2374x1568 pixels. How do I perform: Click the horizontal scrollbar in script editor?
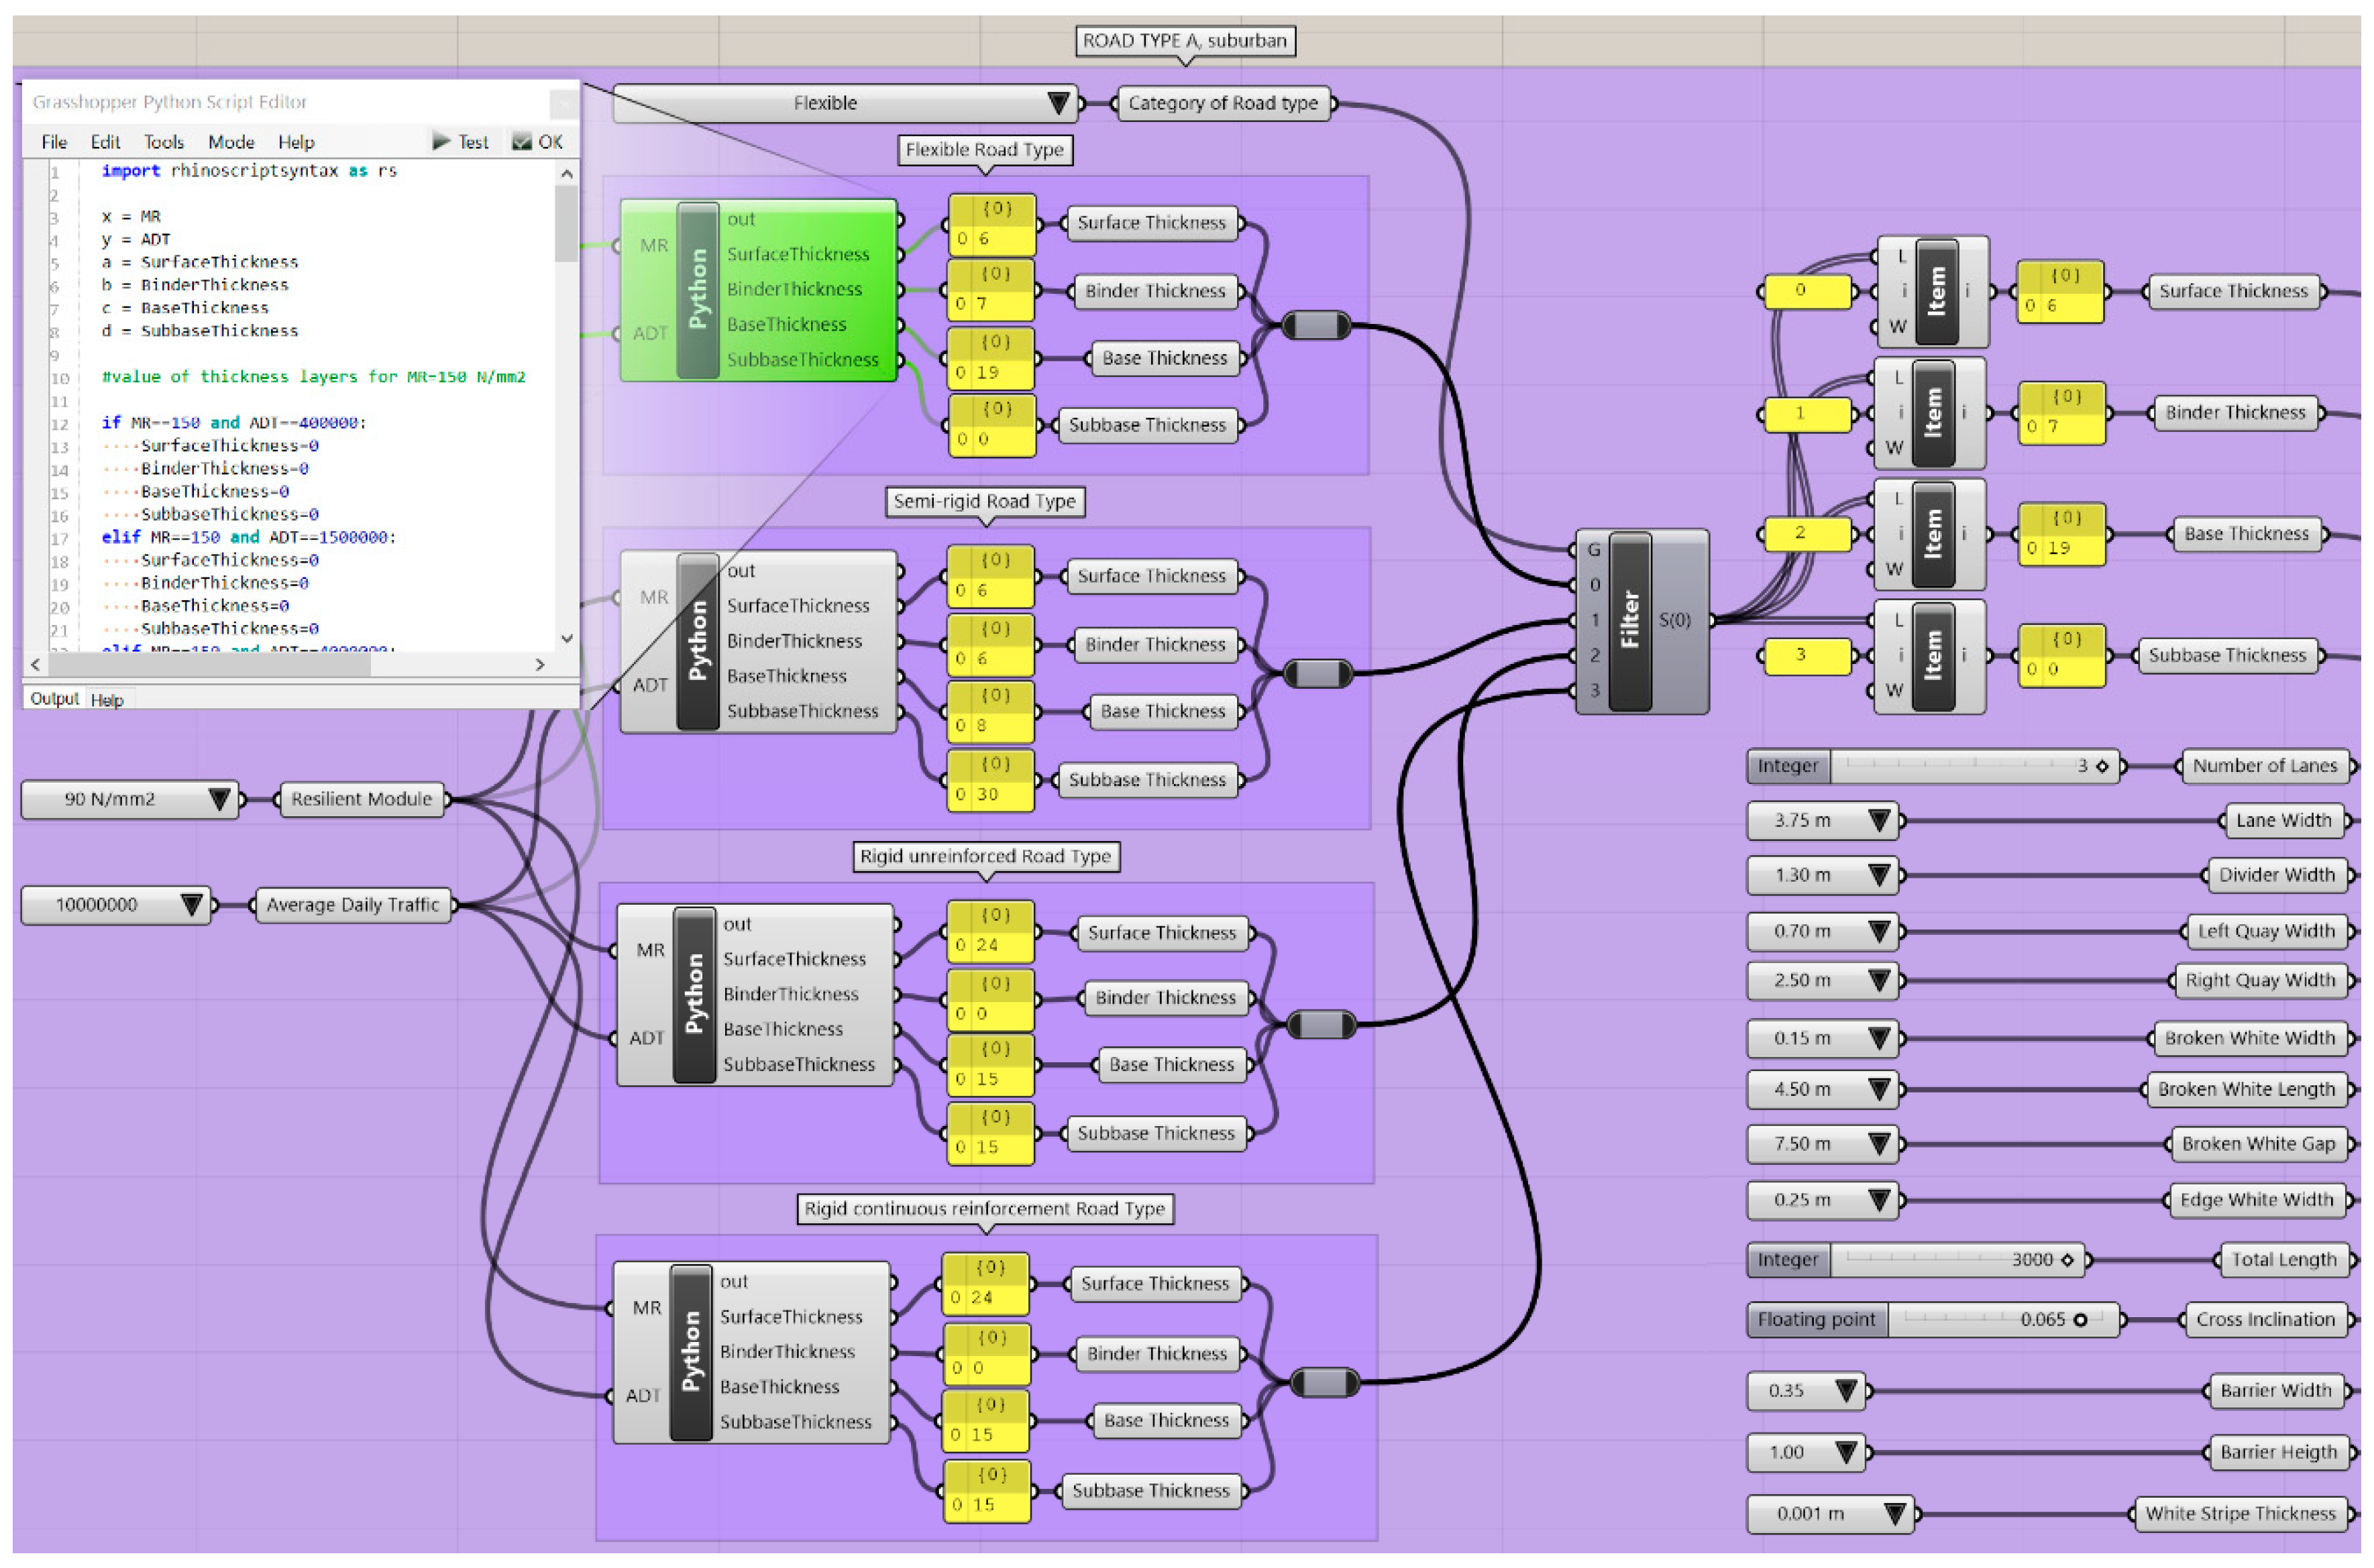(289, 664)
